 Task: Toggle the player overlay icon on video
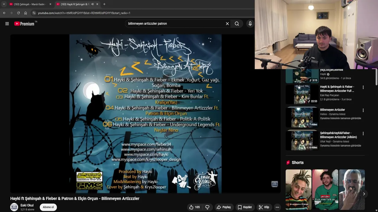(x=275, y=184)
